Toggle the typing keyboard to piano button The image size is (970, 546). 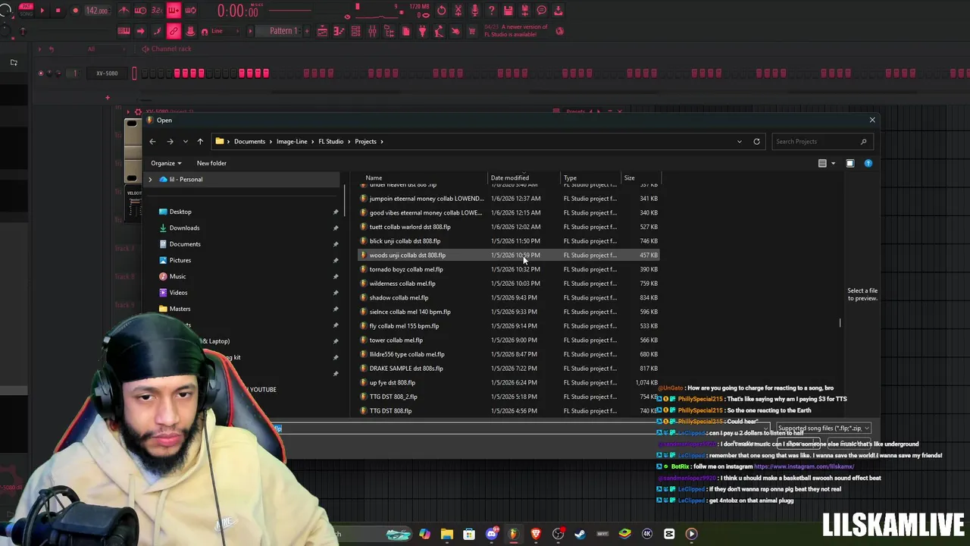tap(124, 31)
